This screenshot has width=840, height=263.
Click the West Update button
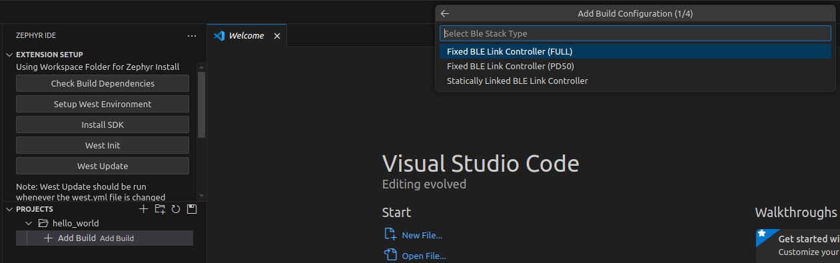(x=103, y=166)
